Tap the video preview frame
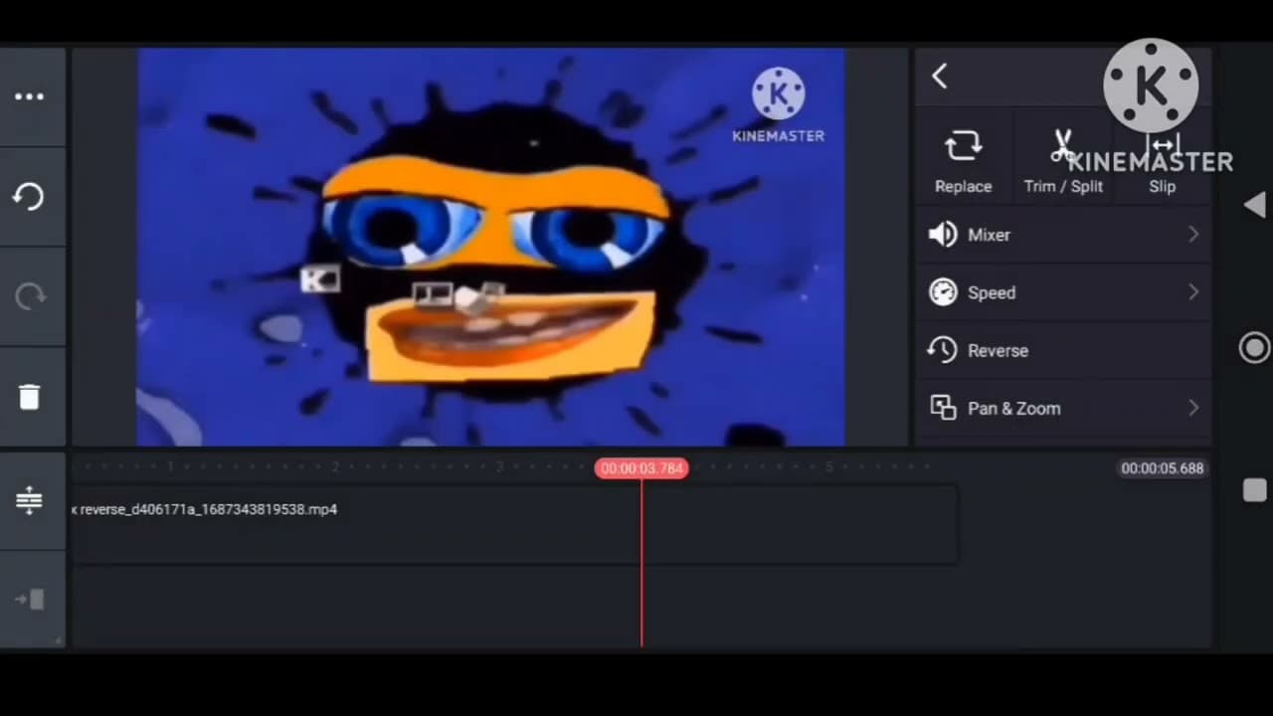The image size is (1273, 716). pyautogui.click(x=491, y=248)
